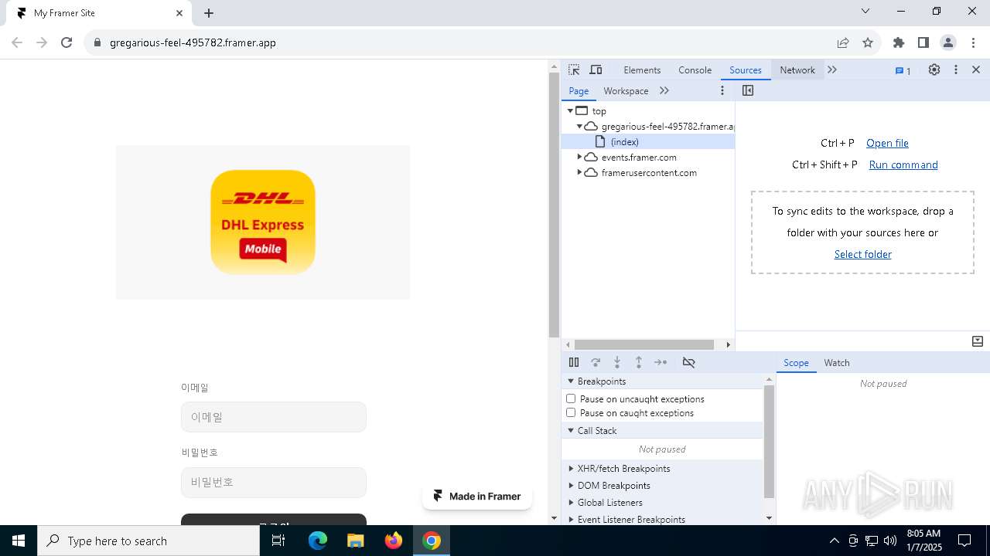Reload the page

click(67, 42)
